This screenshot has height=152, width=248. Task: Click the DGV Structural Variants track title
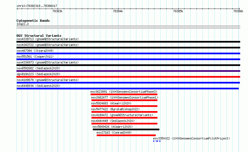[39, 36]
